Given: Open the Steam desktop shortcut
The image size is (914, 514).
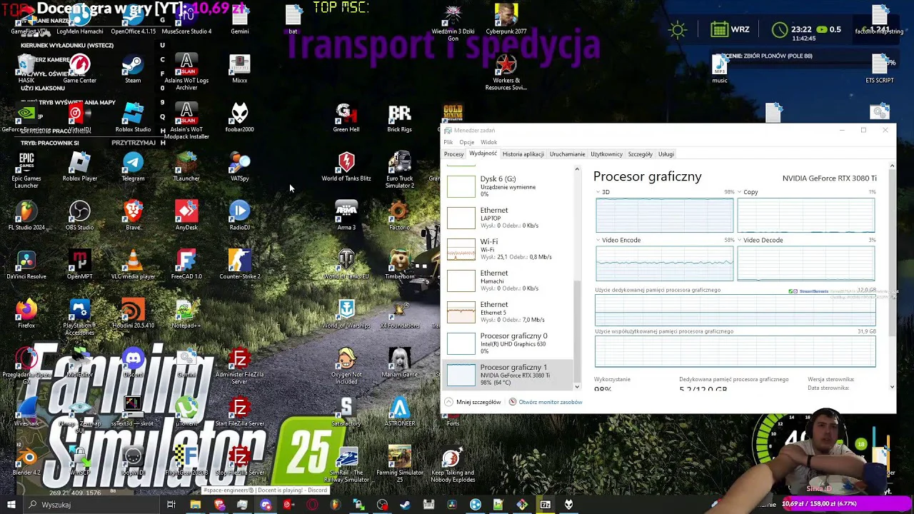Looking at the screenshot, I should coord(133,66).
